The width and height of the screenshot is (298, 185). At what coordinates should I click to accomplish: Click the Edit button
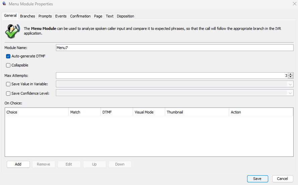click(x=69, y=164)
